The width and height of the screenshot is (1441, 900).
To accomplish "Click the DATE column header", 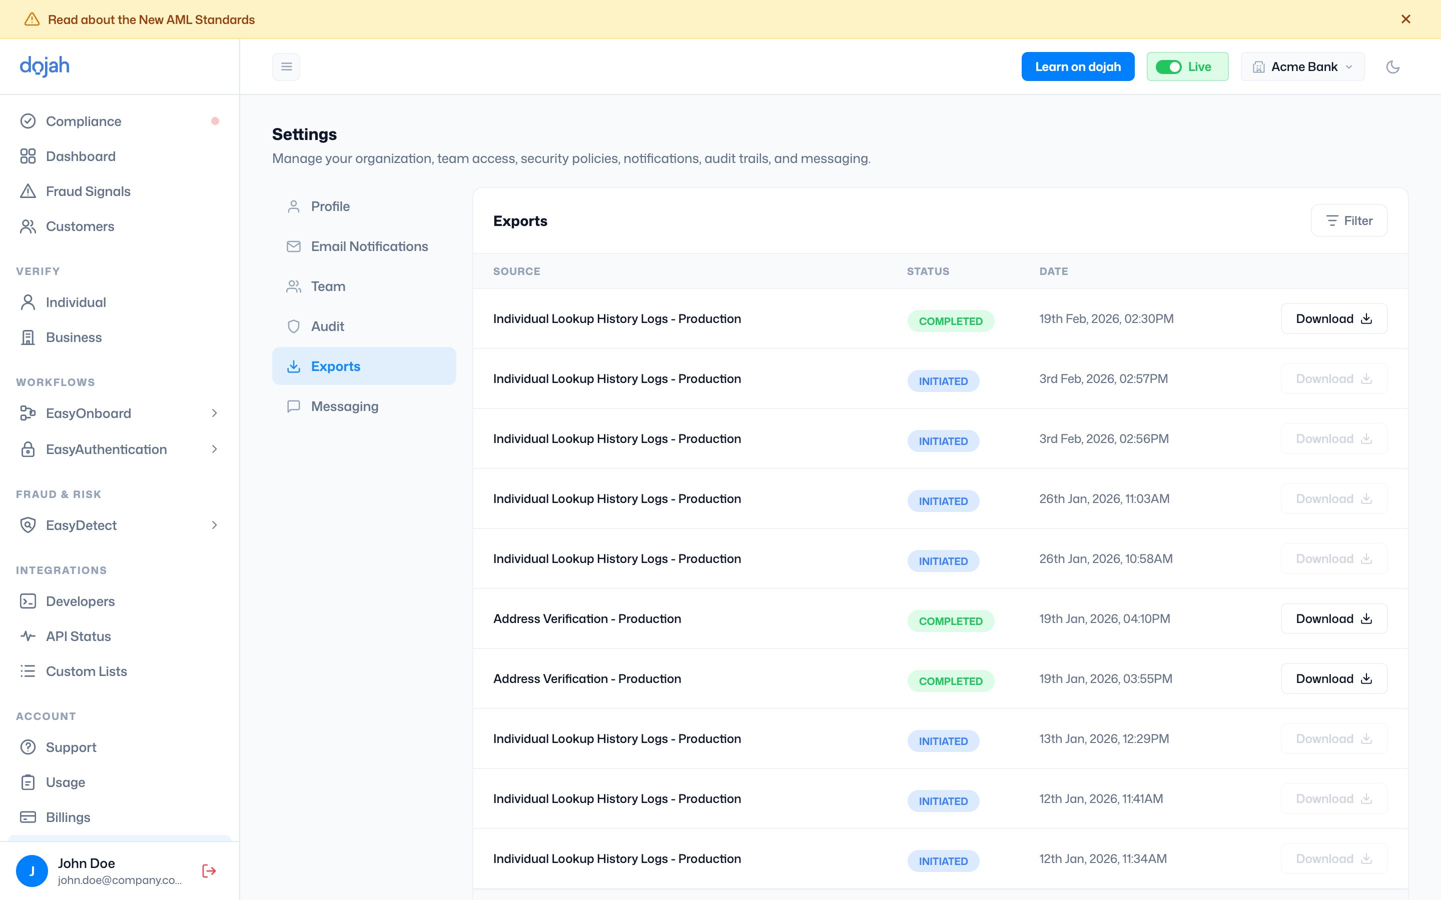I will pyautogui.click(x=1053, y=271).
